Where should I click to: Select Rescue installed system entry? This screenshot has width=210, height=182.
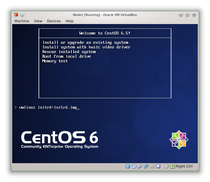click(69, 52)
